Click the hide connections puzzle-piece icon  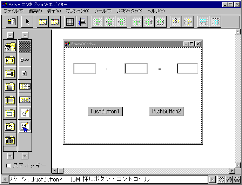click(x=55, y=22)
